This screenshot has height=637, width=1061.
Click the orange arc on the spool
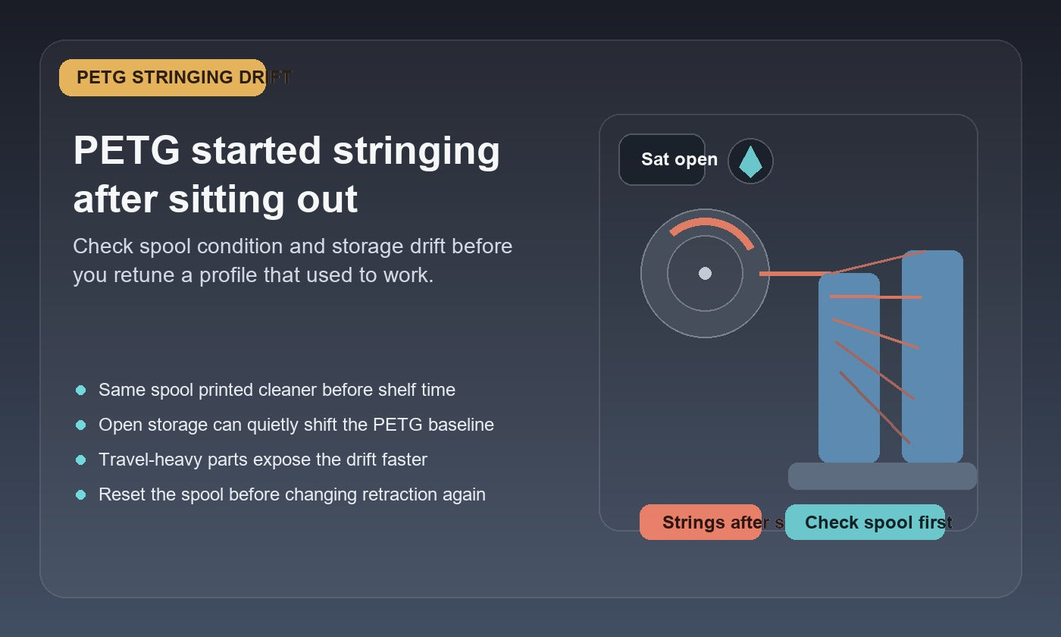[711, 232]
